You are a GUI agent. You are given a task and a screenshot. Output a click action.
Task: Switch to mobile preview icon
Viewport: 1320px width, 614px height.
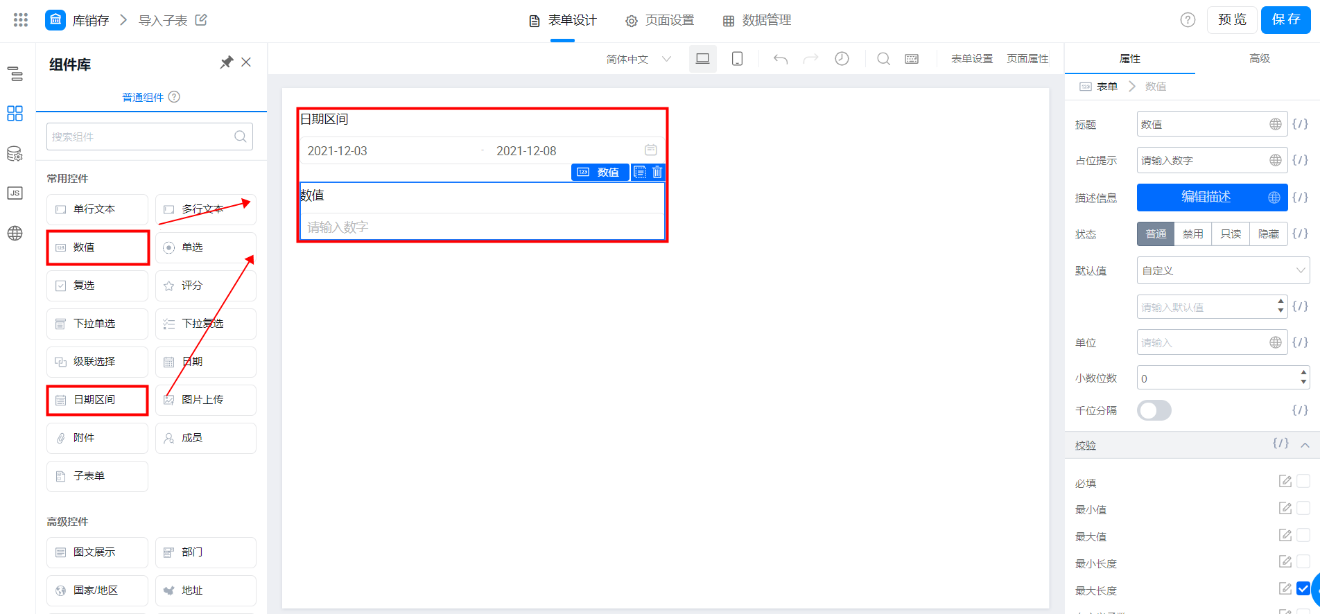click(738, 59)
